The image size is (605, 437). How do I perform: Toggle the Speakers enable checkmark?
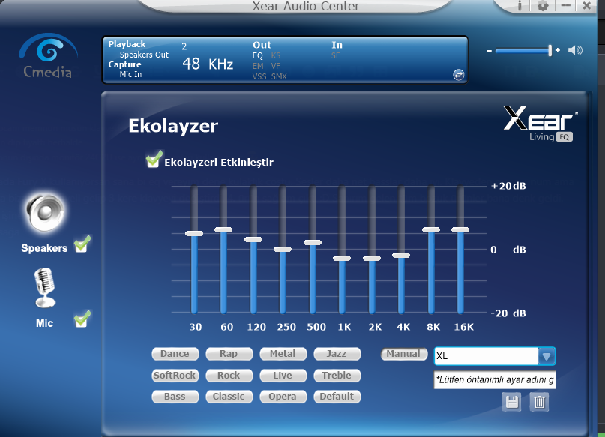tap(82, 244)
